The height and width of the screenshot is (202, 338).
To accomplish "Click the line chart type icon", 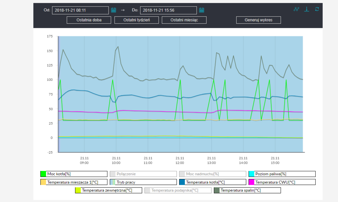I will [296, 9].
